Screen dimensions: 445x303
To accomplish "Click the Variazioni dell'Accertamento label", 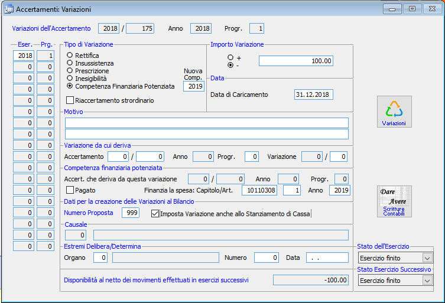I will [x=51, y=28].
